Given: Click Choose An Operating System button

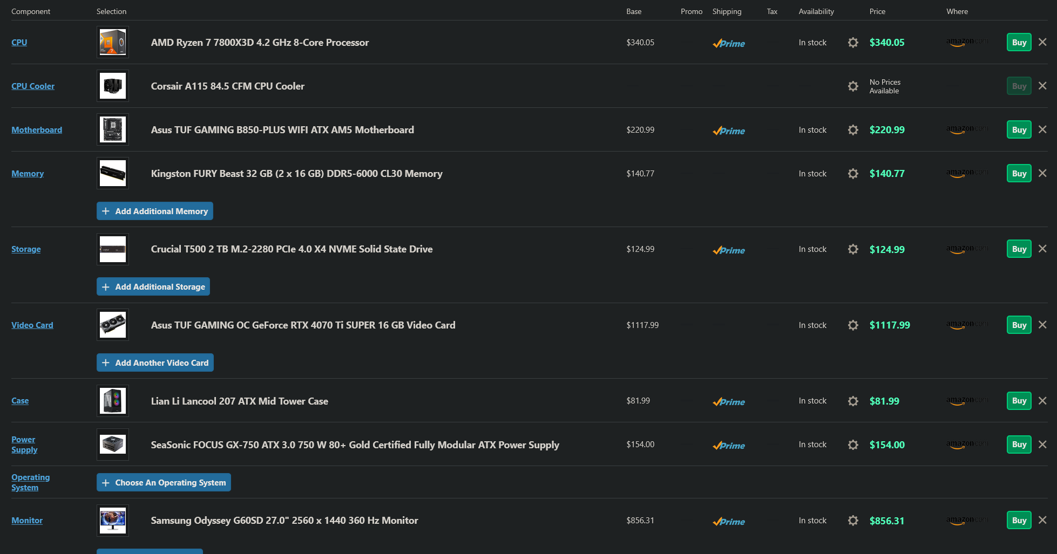Looking at the screenshot, I should tap(164, 482).
